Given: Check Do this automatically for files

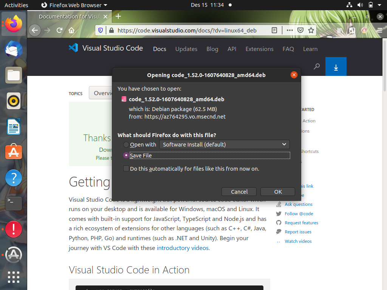Looking at the screenshot, I should coord(126,169).
